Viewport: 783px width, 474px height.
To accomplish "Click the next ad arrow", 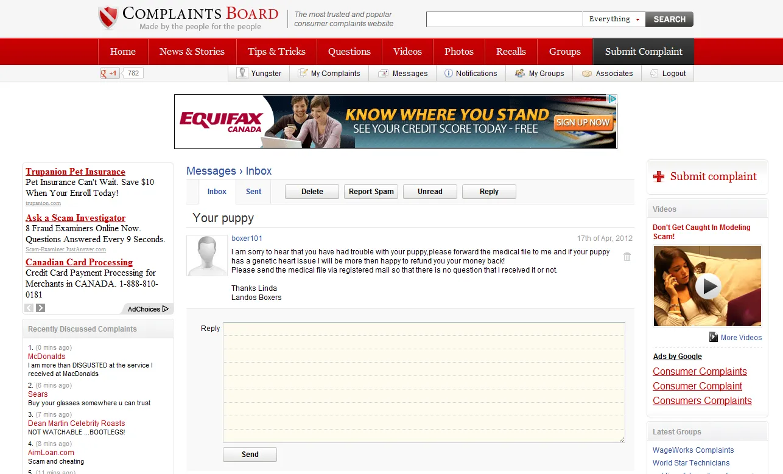I will pos(41,308).
